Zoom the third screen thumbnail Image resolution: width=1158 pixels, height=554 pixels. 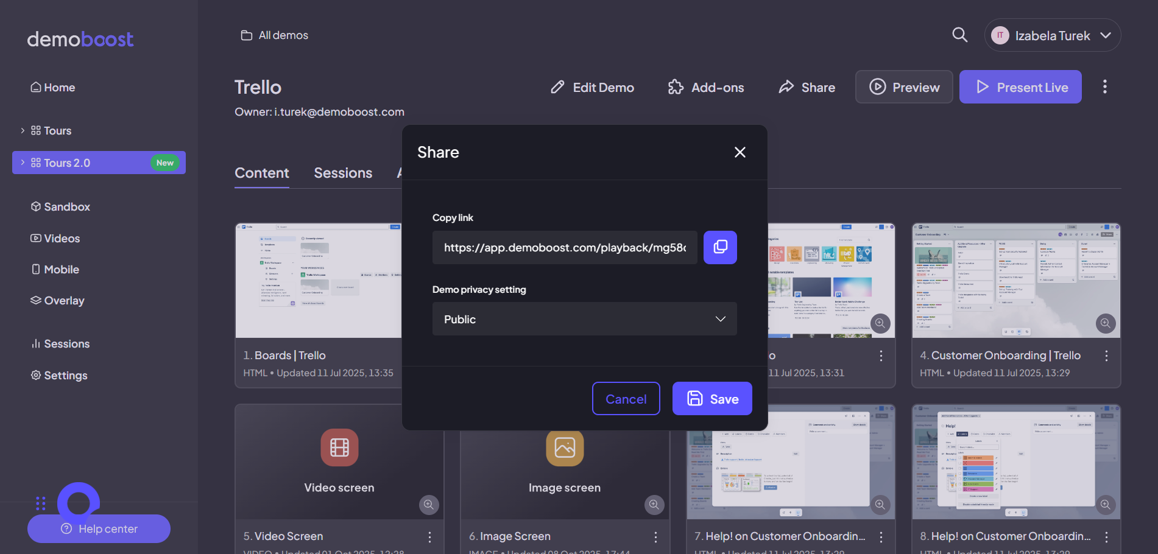(x=880, y=323)
